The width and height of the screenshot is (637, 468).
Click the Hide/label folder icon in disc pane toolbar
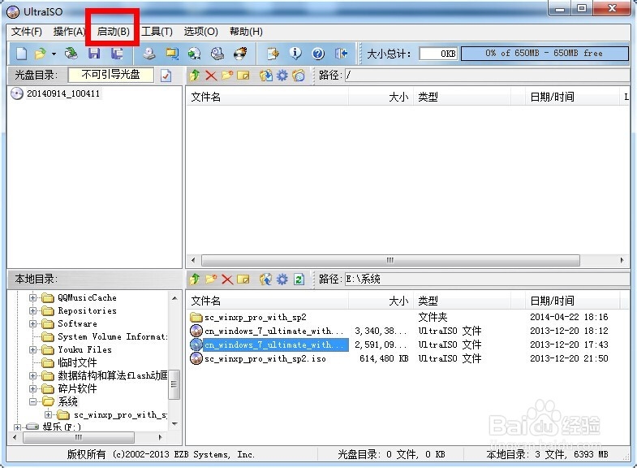coord(299,76)
